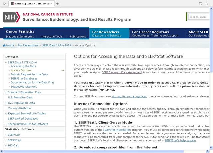This screenshot has width=213, height=153.
Task: Collapse the SEER Data 1973-2014 section
Action: coord(6,62)
